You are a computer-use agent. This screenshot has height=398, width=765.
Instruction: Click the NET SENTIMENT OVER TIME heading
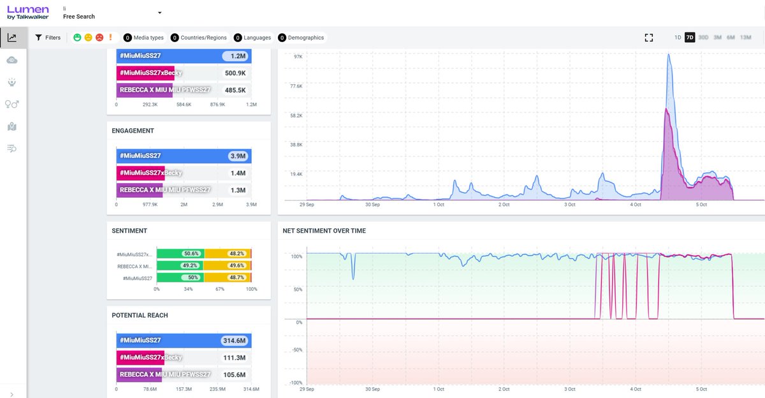[324, 231]
